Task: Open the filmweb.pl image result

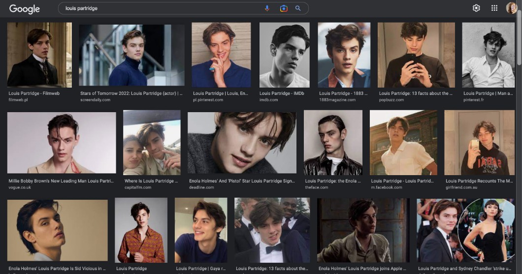Action: [x=39, y=55]
